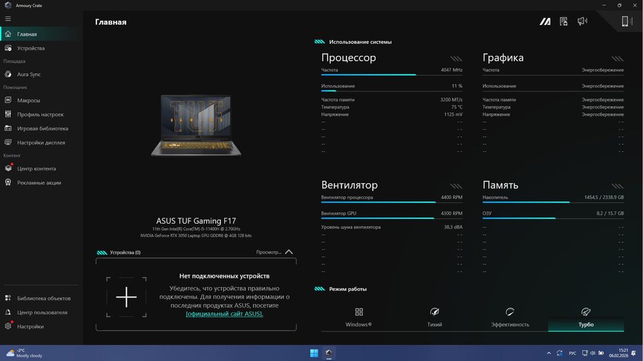643x361 pixels.
Task: Click the 8,2 / 15,7 GB RAM value
Action: 610,213
